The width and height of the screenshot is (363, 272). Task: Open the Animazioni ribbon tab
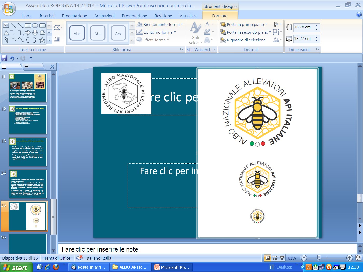click(104, 16)
